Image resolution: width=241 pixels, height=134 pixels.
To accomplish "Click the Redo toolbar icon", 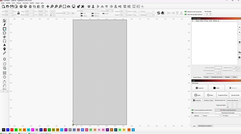I will (25, 6).
